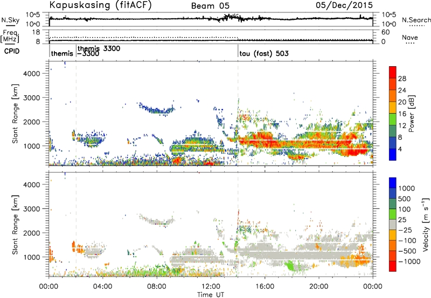Select the 'themis 3300' CPID annotation
This screenshot has width=431, height=298.
point(99,48)
